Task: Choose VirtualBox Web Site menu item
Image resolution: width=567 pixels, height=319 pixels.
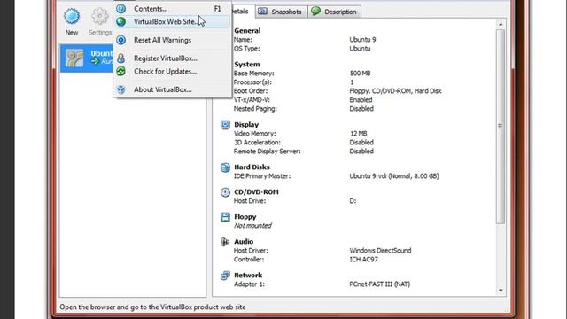Action: tap(173, 21)
